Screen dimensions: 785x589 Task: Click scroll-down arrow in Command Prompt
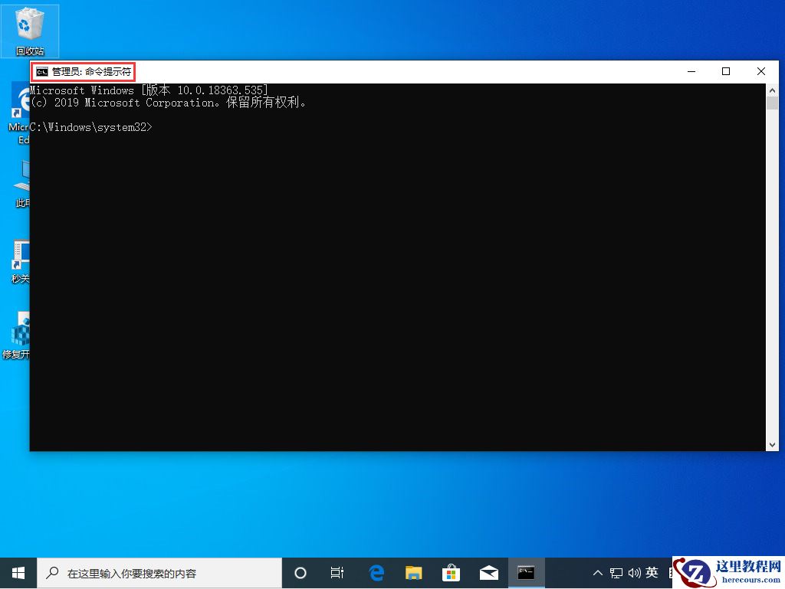773,443
